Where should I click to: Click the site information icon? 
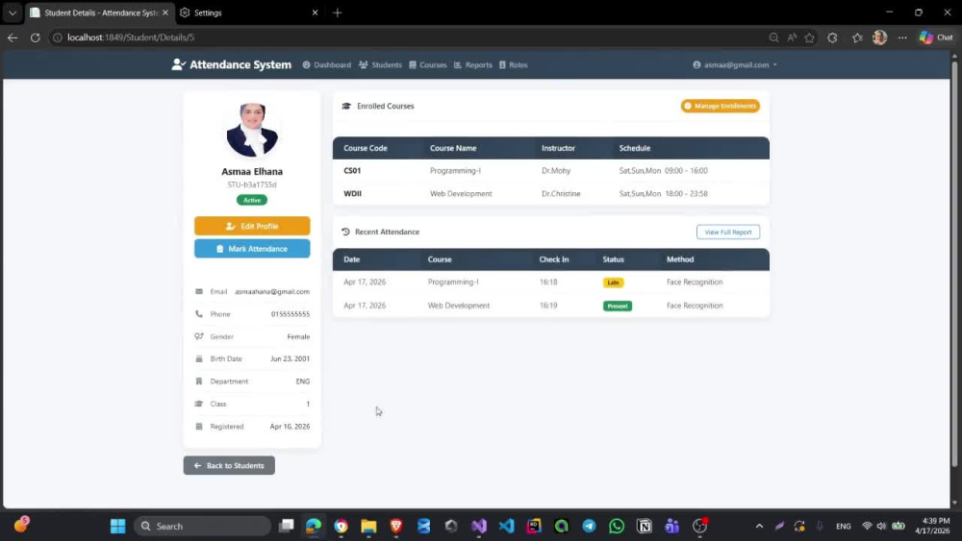click(57, 37)
